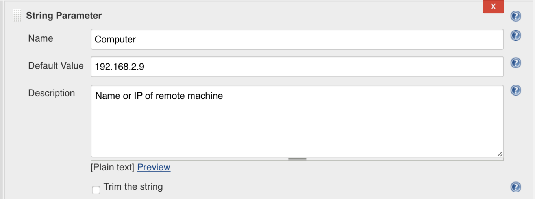Click the Name label

[x=41, y=38]
